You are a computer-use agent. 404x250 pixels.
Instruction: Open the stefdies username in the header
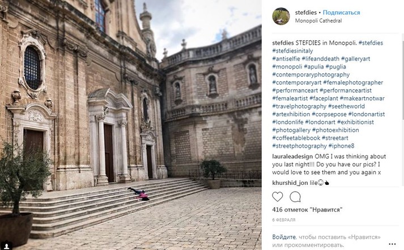coord(306,12)
